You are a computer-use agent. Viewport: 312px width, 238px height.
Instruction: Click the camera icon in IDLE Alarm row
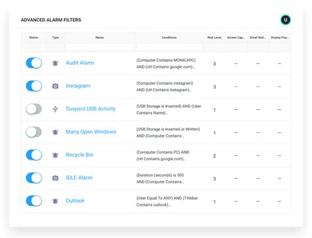(55, 178)
